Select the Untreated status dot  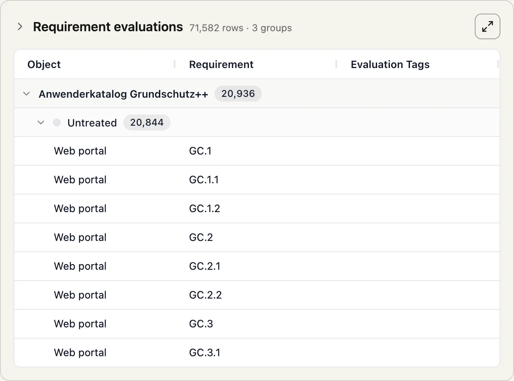[x=57, y=122]
